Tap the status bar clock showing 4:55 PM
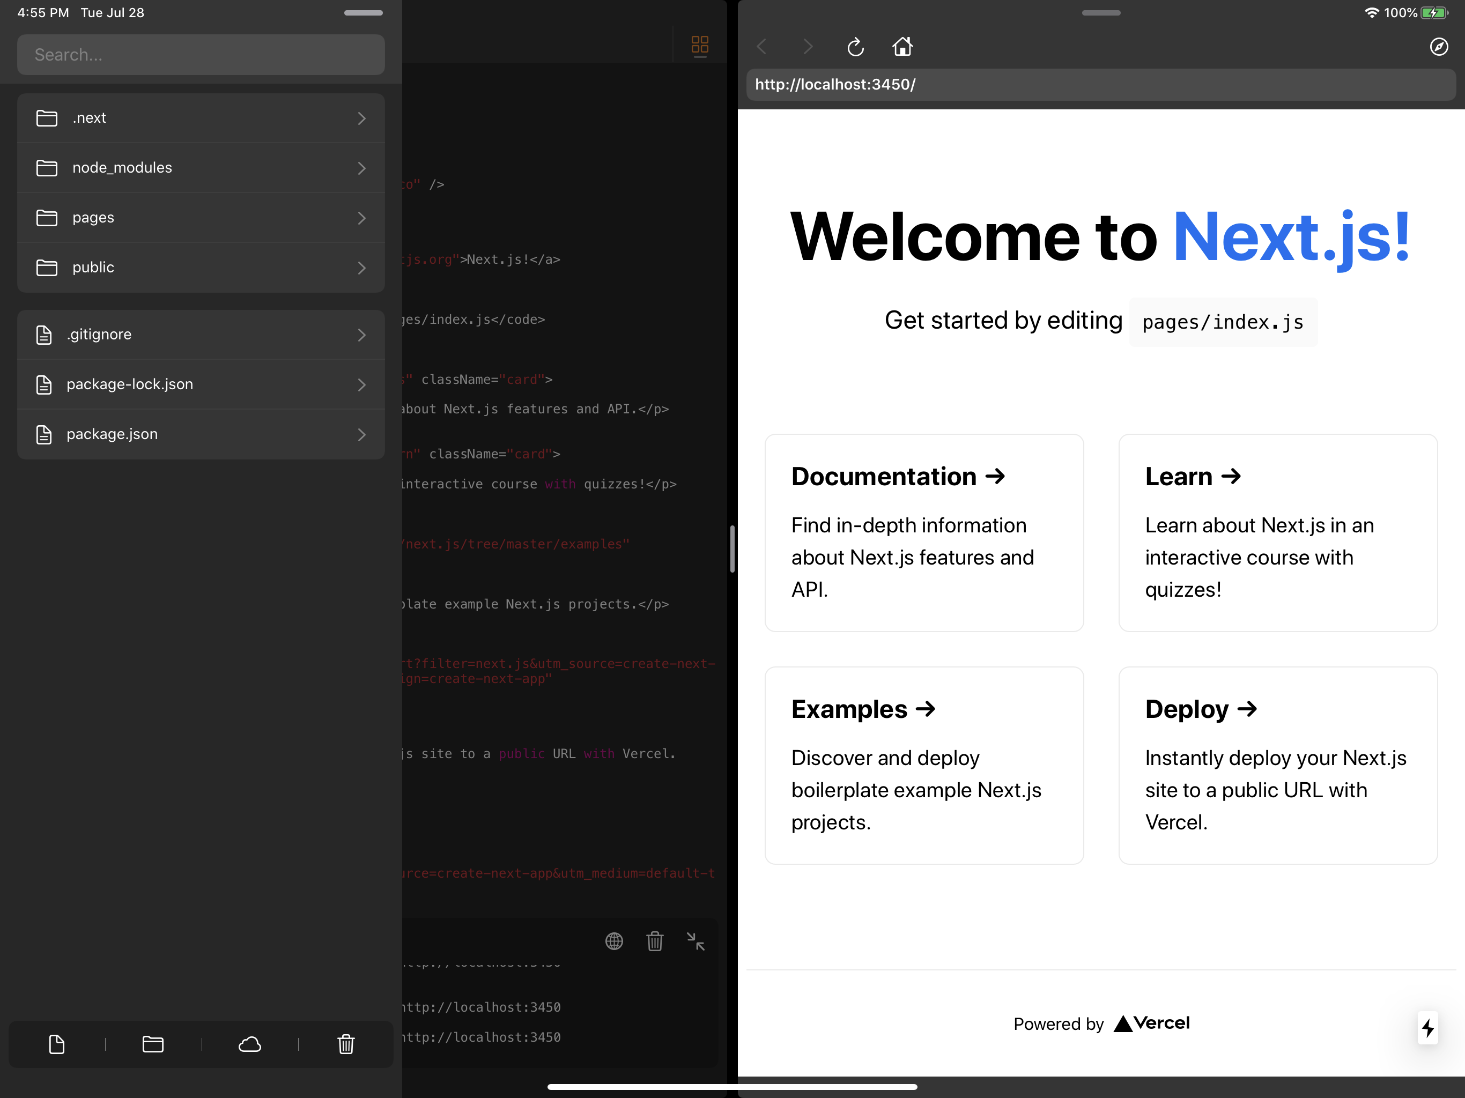 point(43,12)
